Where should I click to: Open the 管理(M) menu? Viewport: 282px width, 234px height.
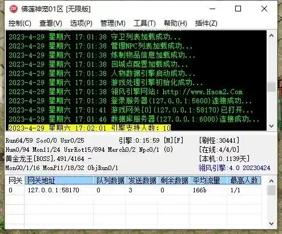pos(113,23)
